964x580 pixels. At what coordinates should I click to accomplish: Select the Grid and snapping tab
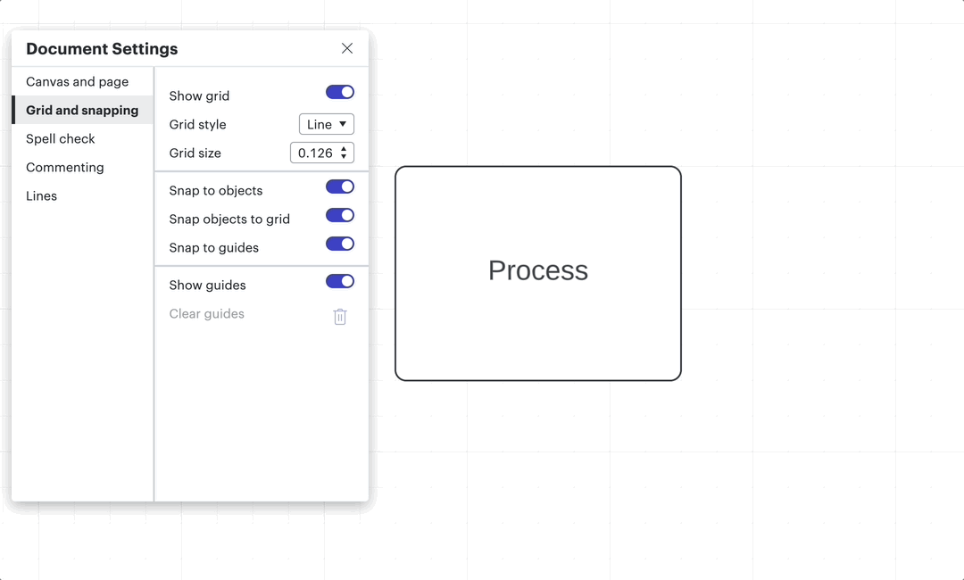coord(81,110)
